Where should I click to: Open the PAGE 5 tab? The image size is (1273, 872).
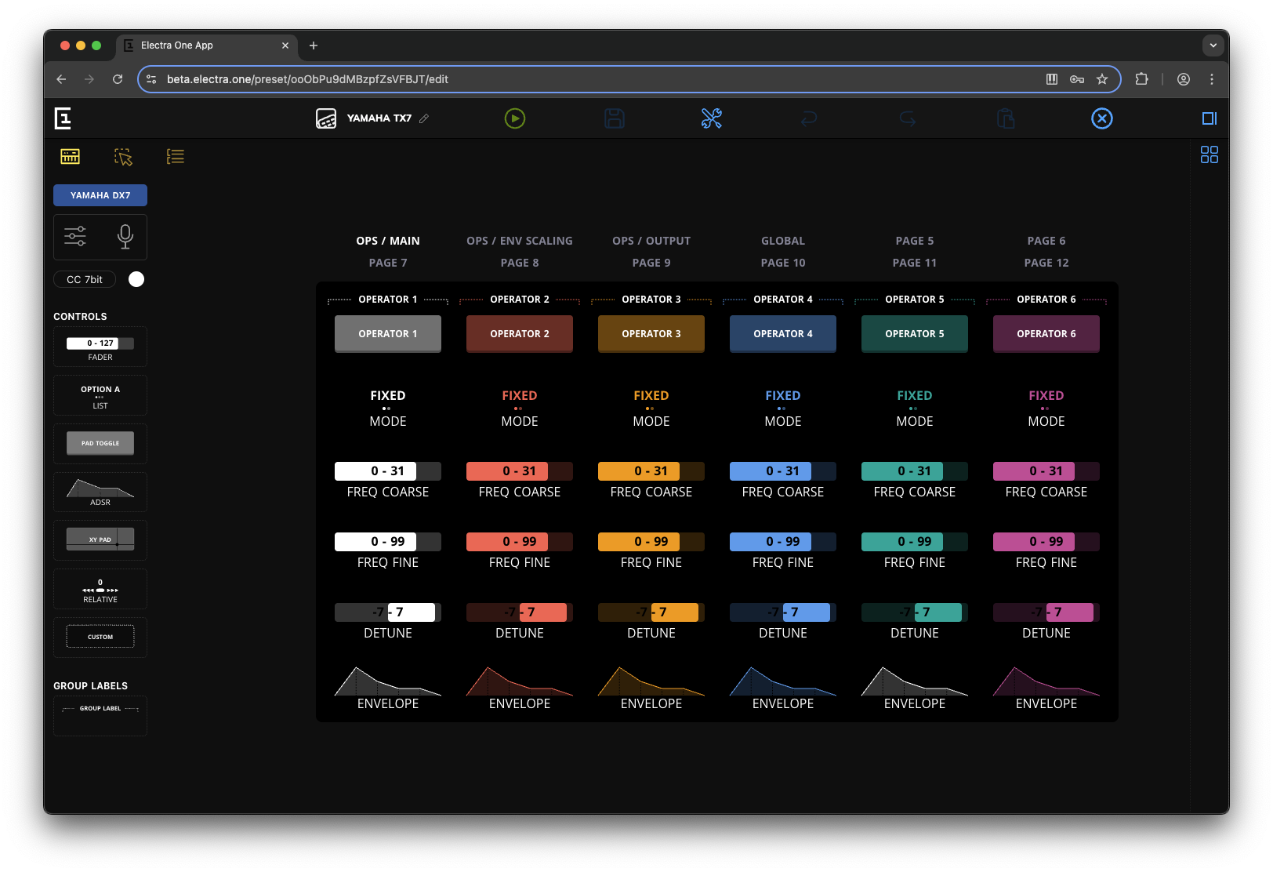[x=915, y=241]
